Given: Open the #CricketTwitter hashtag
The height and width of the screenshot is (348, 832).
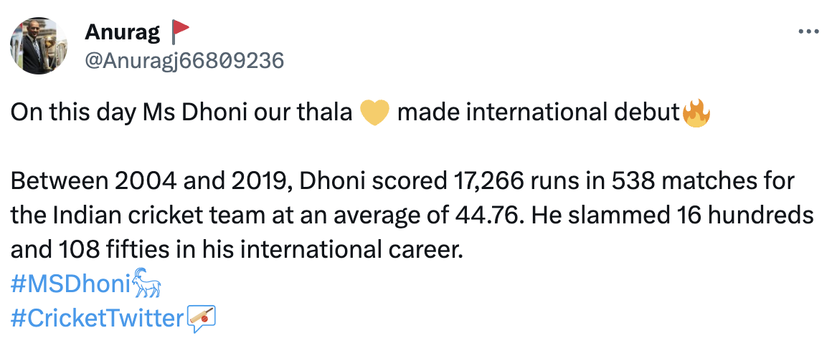Looking at the screenshot, I should click(97, 318).
